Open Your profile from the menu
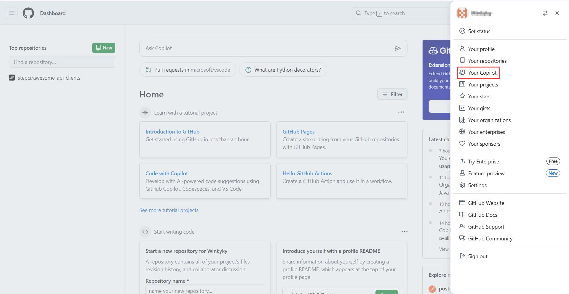This screenshot has height=294, width=569. [509, 49]
